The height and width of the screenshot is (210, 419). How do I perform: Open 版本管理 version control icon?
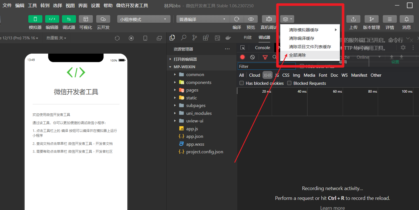click(372, 19)
